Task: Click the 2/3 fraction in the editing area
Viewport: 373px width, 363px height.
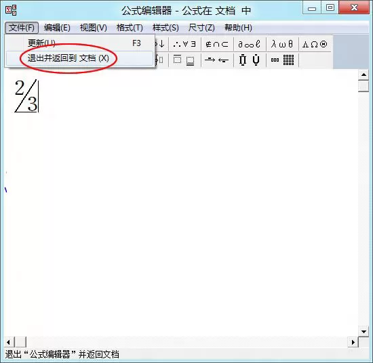Action: click(26, 95)
